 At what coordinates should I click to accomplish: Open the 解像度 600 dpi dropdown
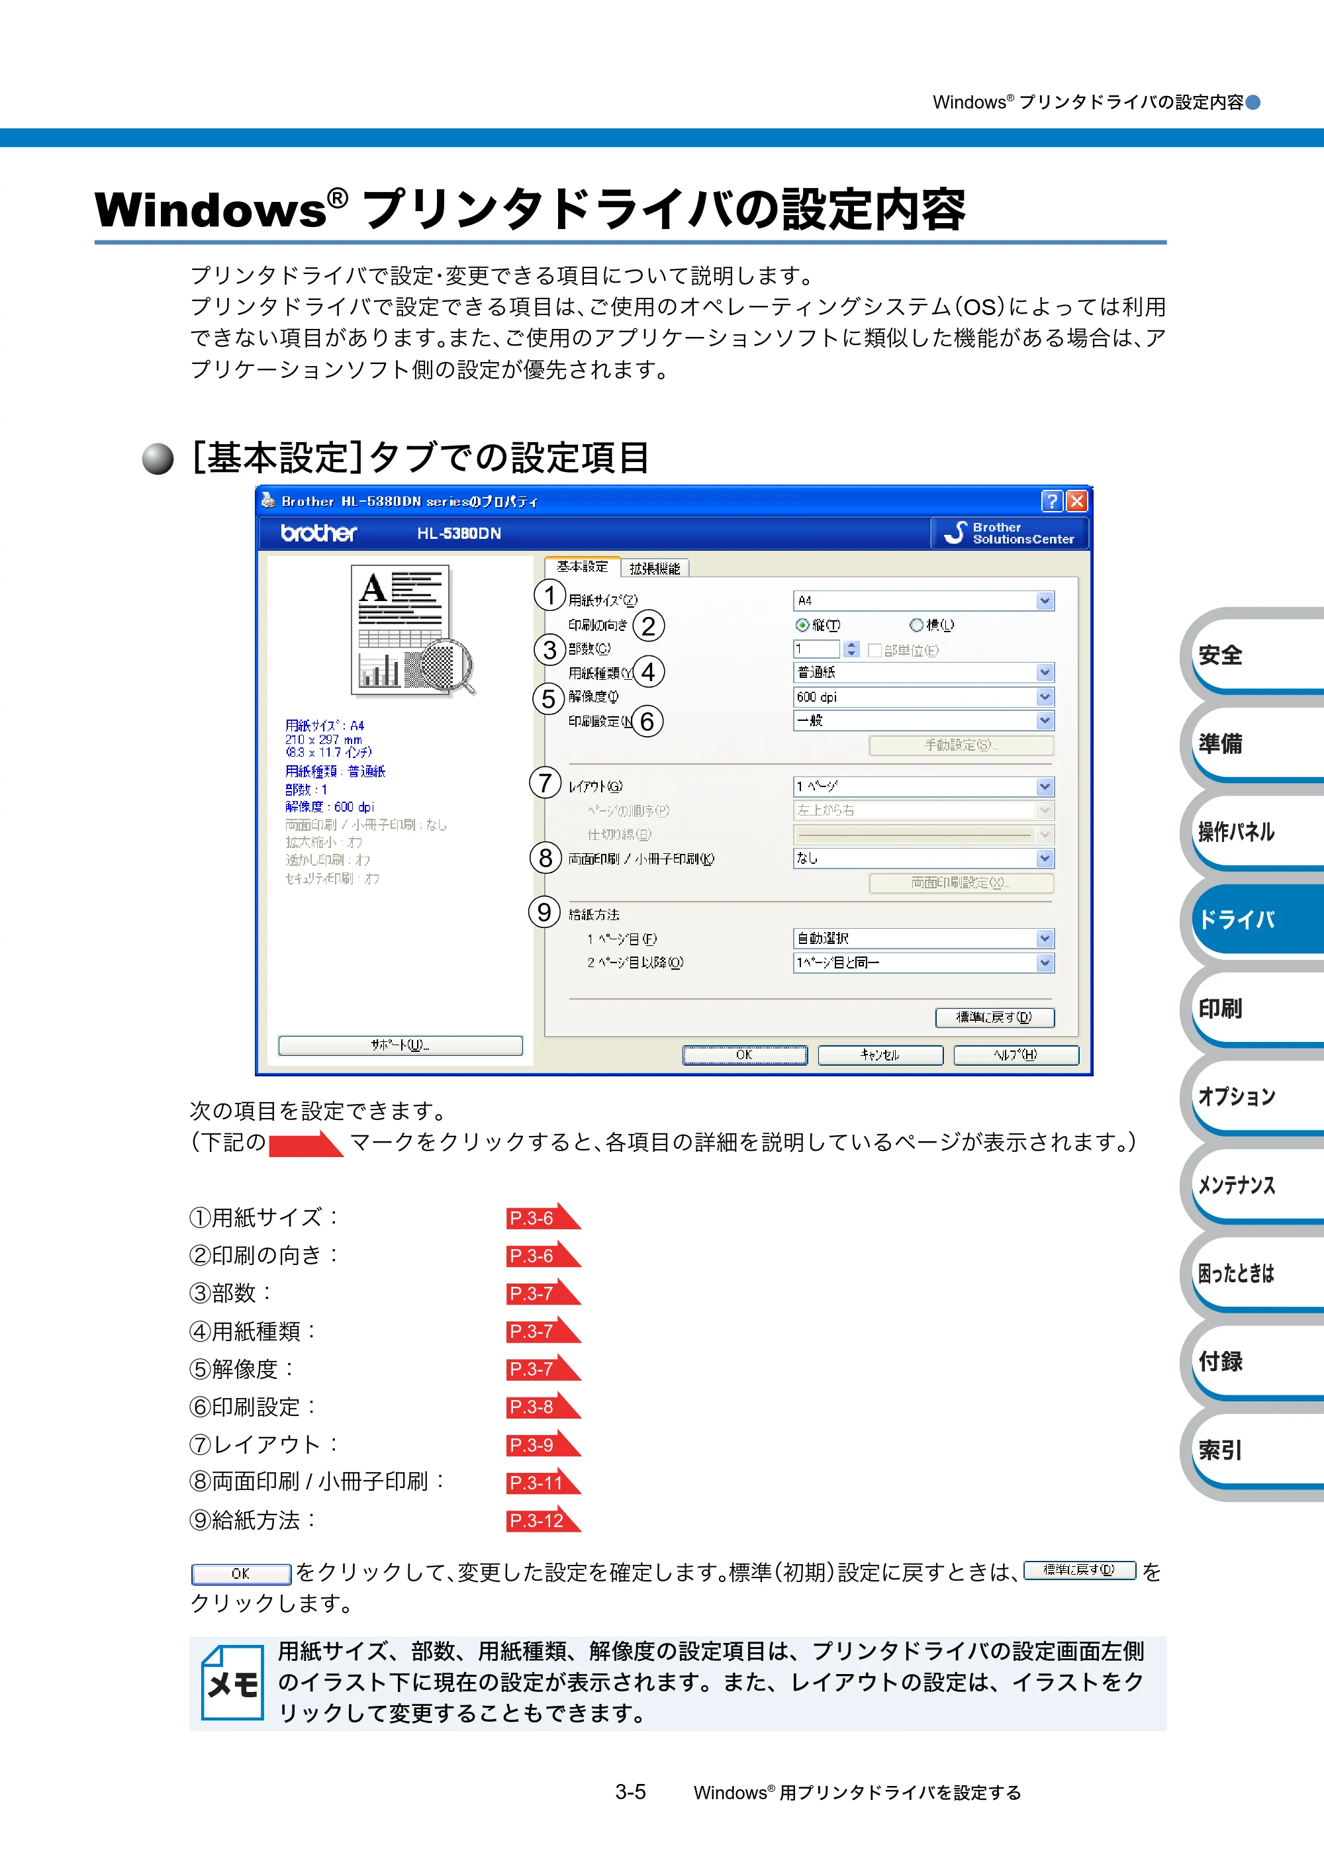923,697
